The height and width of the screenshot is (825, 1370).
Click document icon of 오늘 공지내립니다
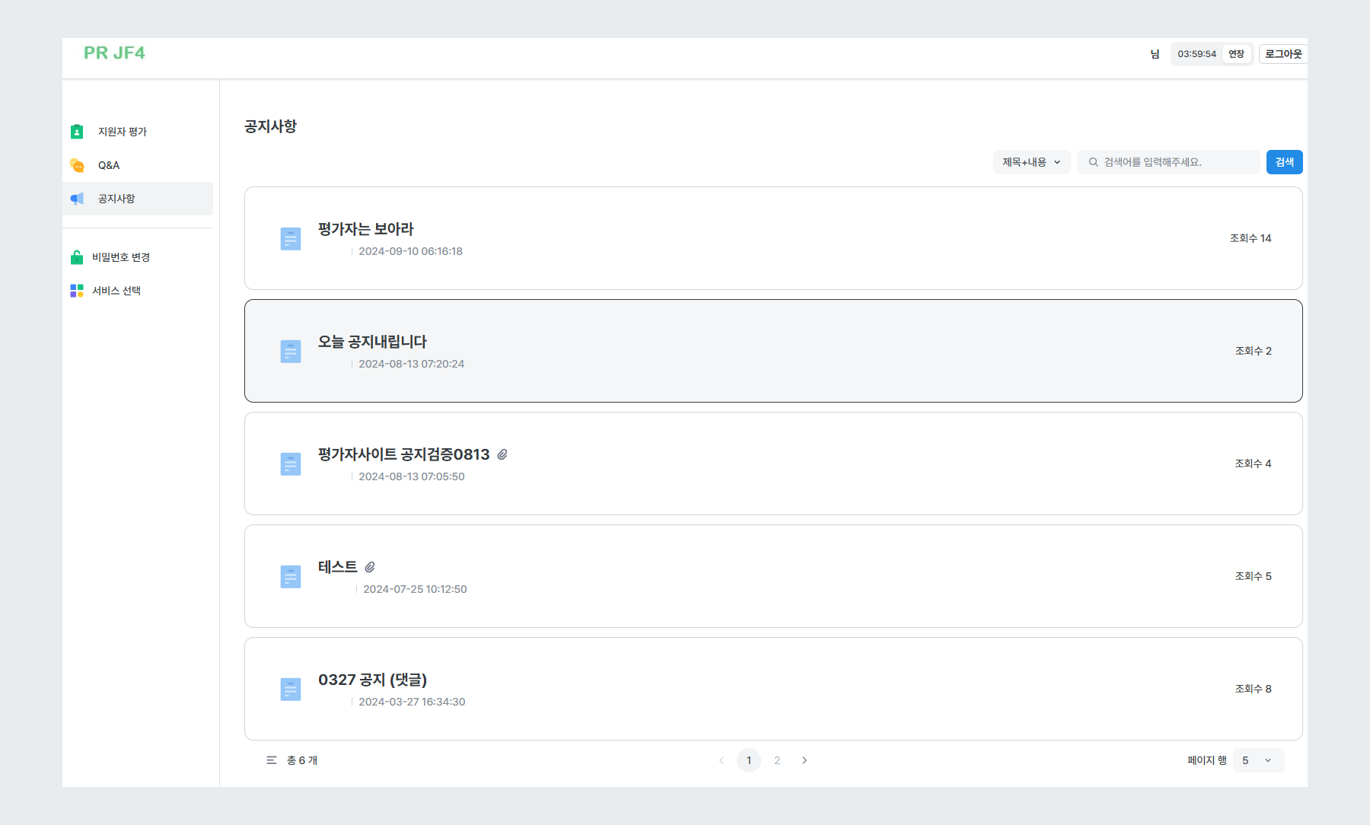291,352
